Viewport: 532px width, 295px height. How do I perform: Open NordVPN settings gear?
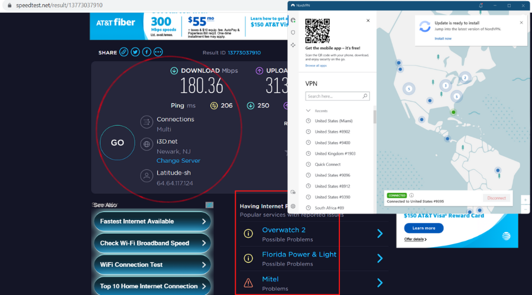click(x=293, y=206)
